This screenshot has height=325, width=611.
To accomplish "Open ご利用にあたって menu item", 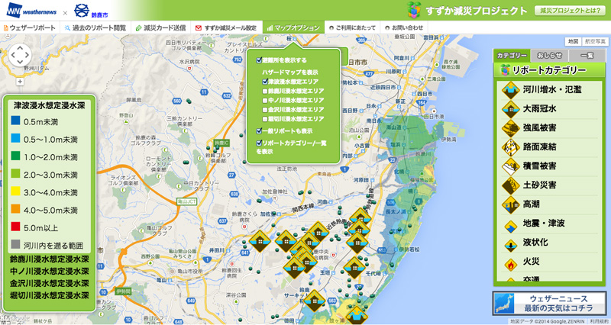I will (x=353, y=27).
